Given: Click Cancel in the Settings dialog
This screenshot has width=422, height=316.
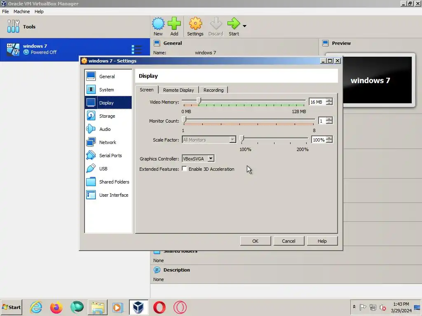Looking at the screenshot, I should pyautogui.click(x=288, y=241).
